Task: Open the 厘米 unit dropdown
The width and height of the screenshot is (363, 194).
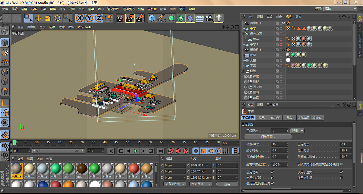Action: click(x=297, y=131)
